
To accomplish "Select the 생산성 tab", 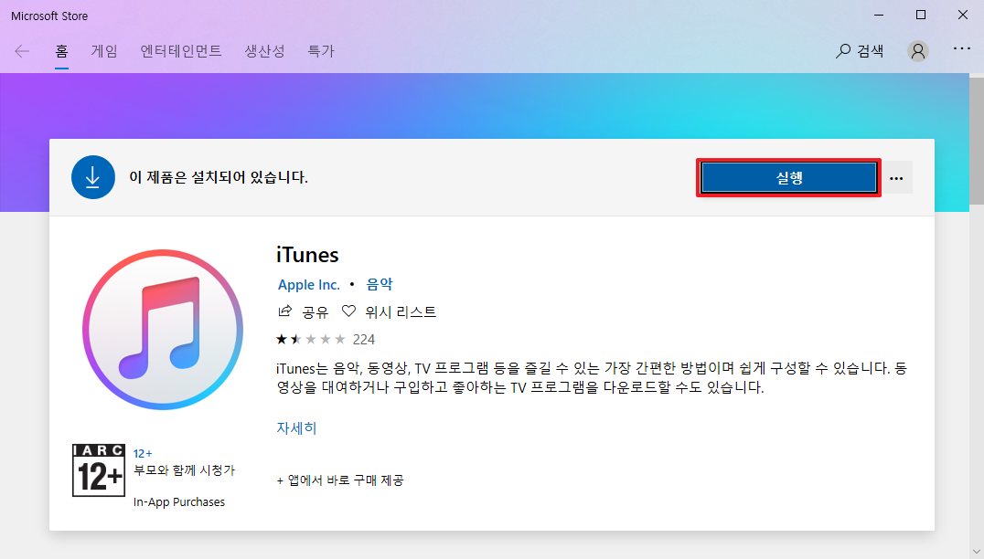I will (264, 51).
